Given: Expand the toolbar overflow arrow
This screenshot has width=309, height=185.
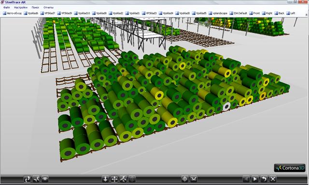Looking at the screenshot, I should point(306,14).
